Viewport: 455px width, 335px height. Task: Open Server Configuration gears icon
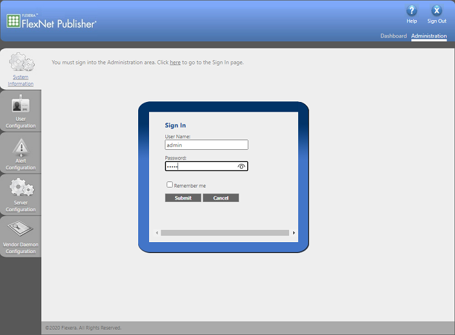click(22, 187)
